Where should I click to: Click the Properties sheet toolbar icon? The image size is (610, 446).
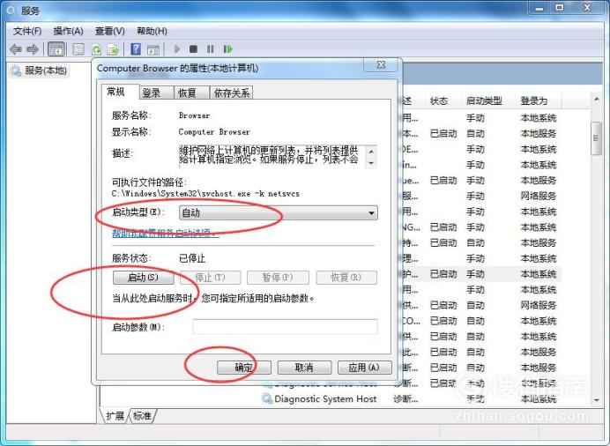coord(78,49)
